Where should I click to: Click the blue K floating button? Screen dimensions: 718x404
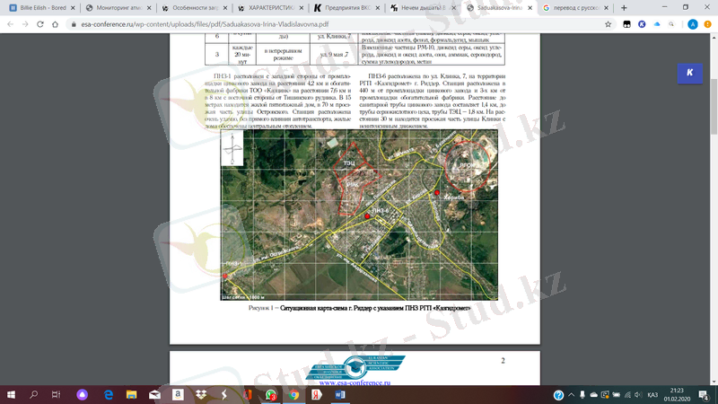688,72
